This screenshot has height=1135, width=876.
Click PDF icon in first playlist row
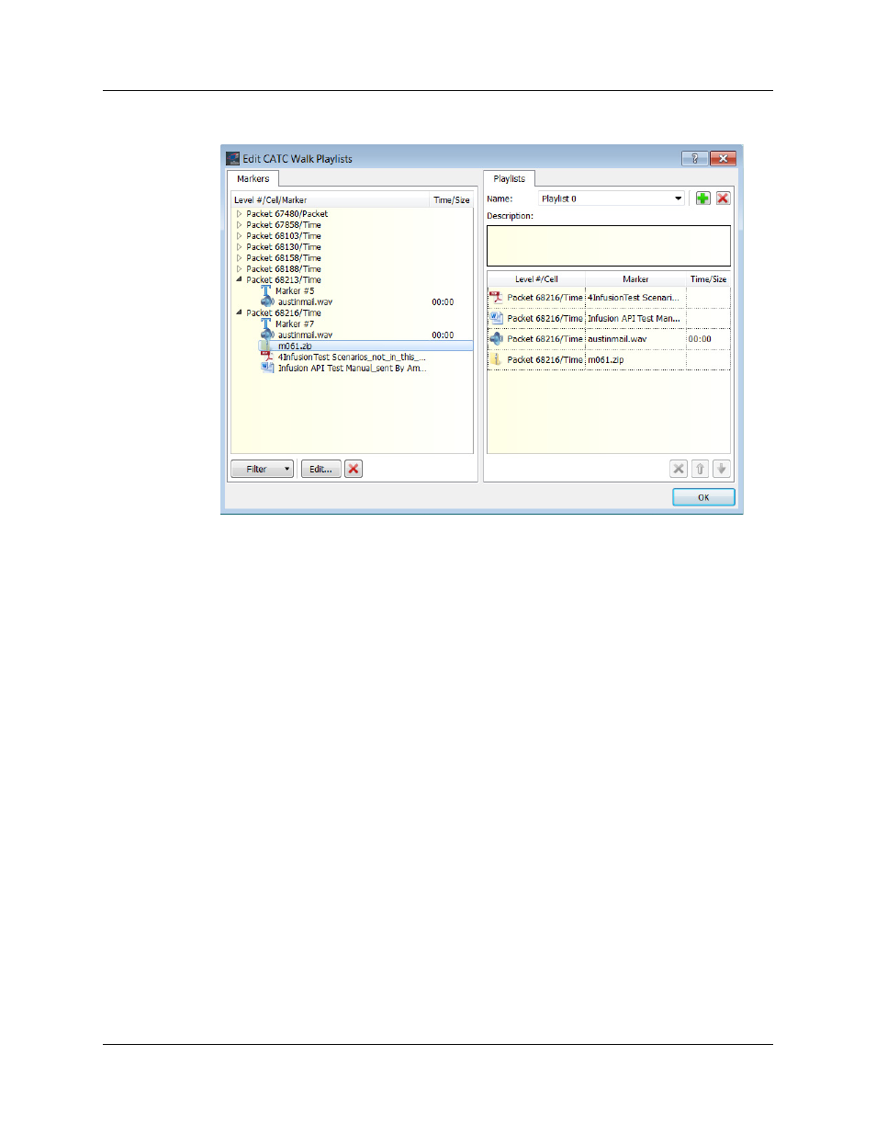[x=496, y=297]
